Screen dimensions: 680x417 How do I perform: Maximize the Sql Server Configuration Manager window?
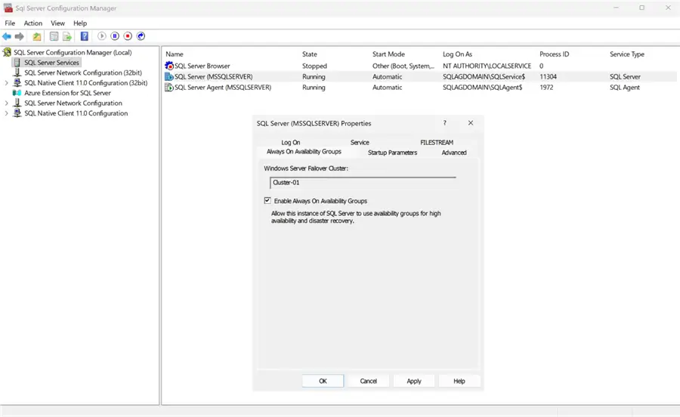641,8
